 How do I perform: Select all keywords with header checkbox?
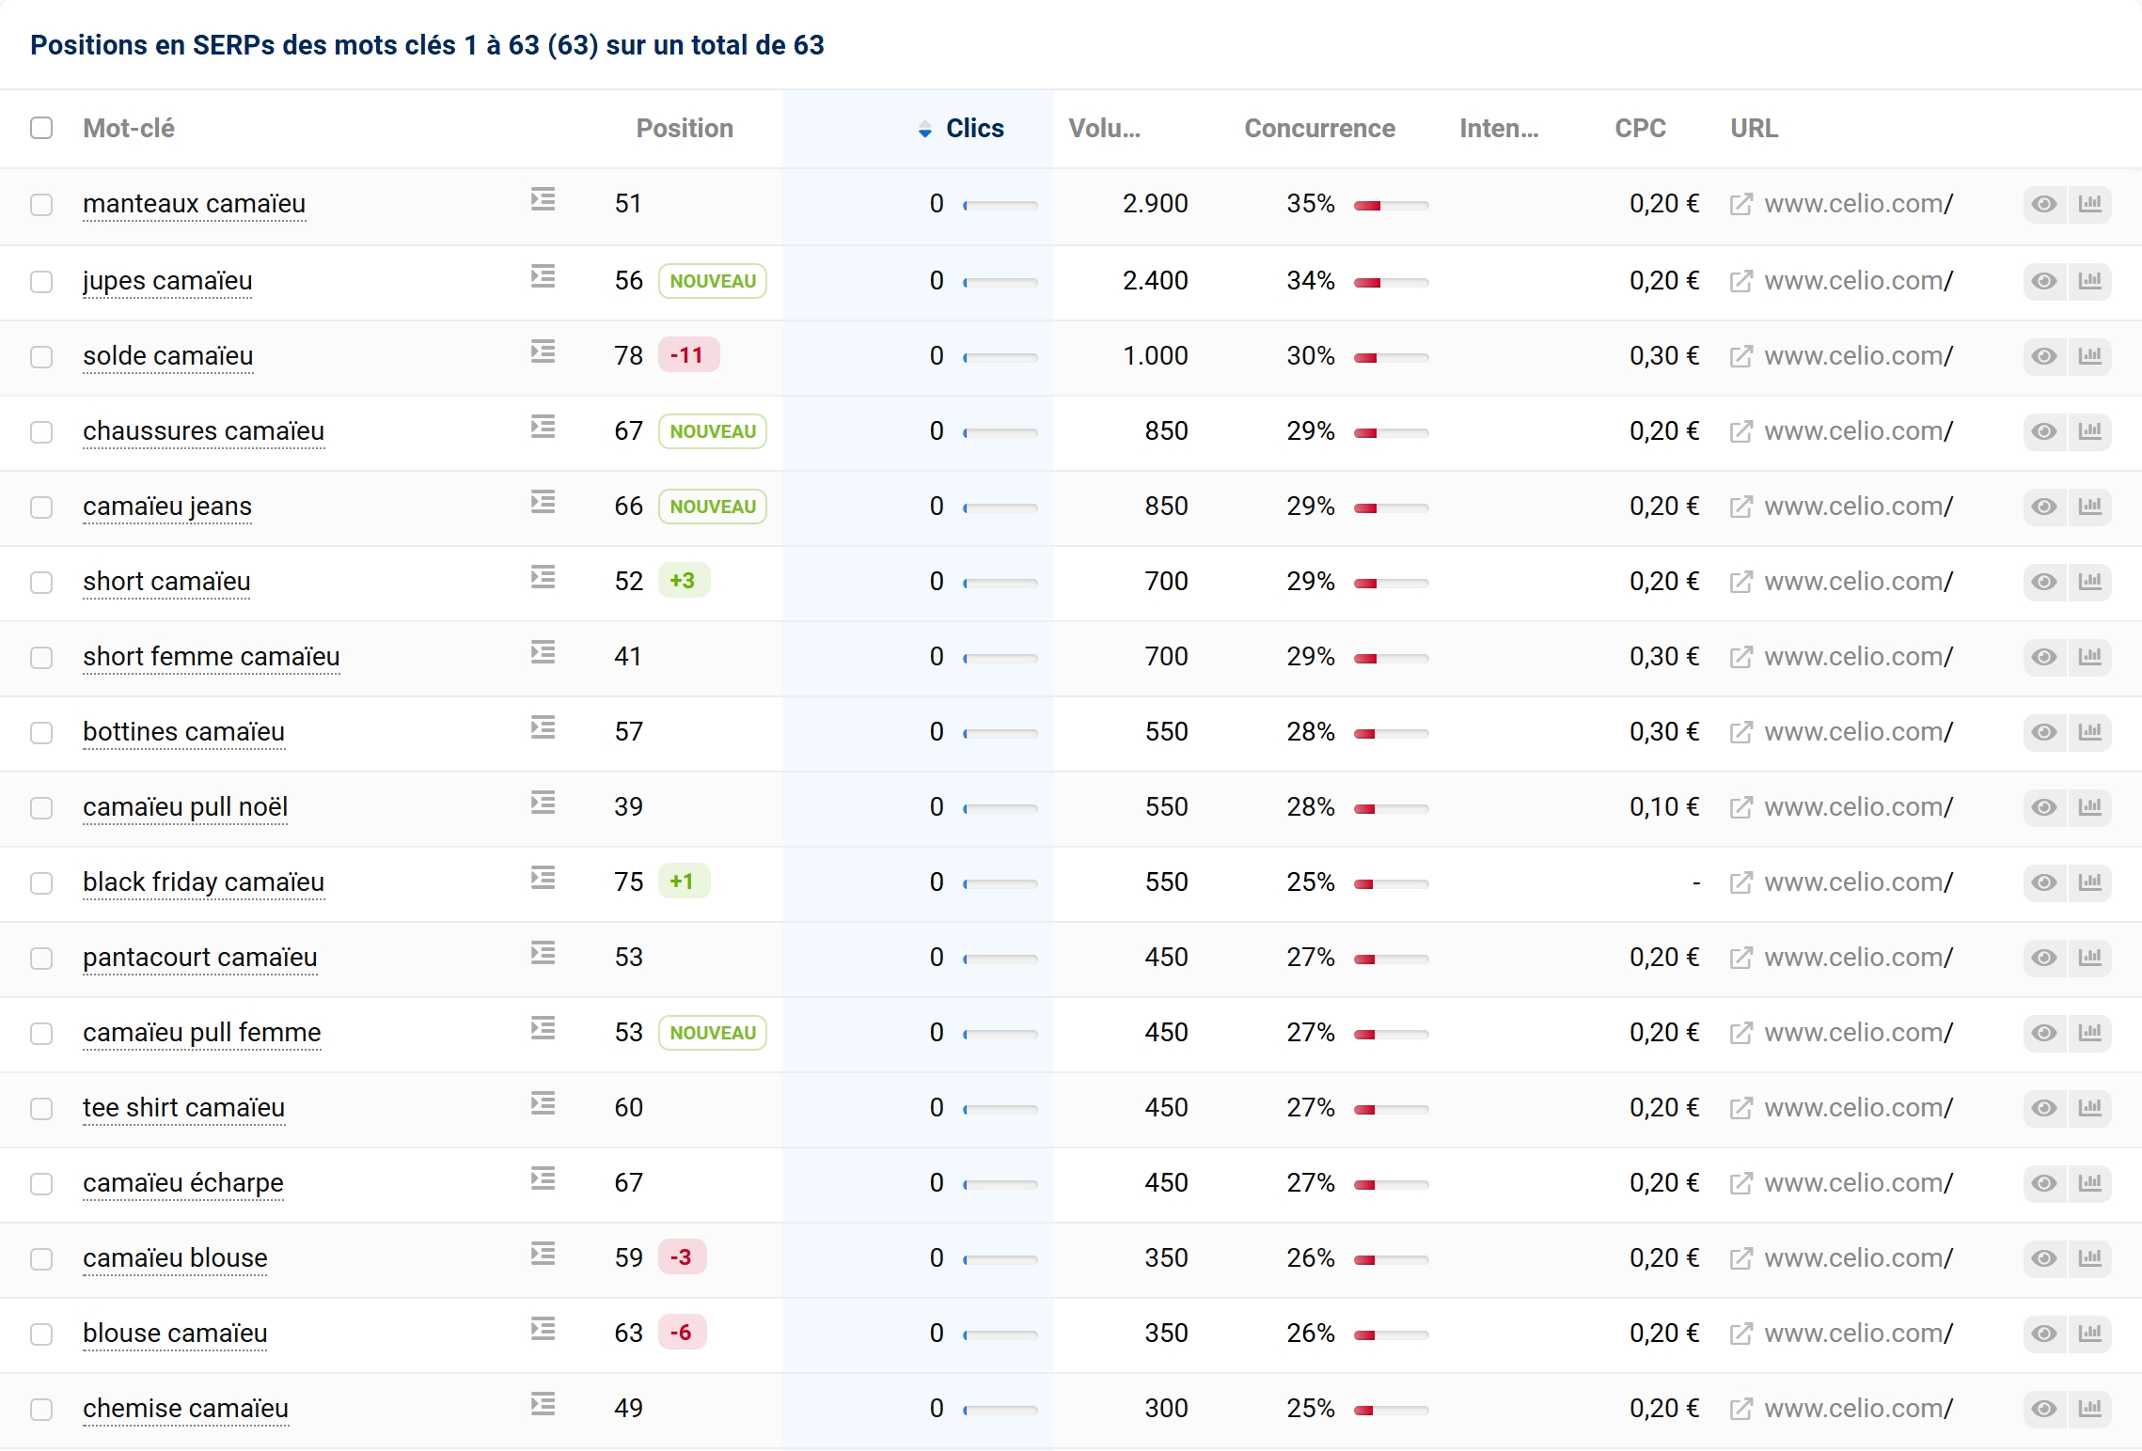(41, 128)
